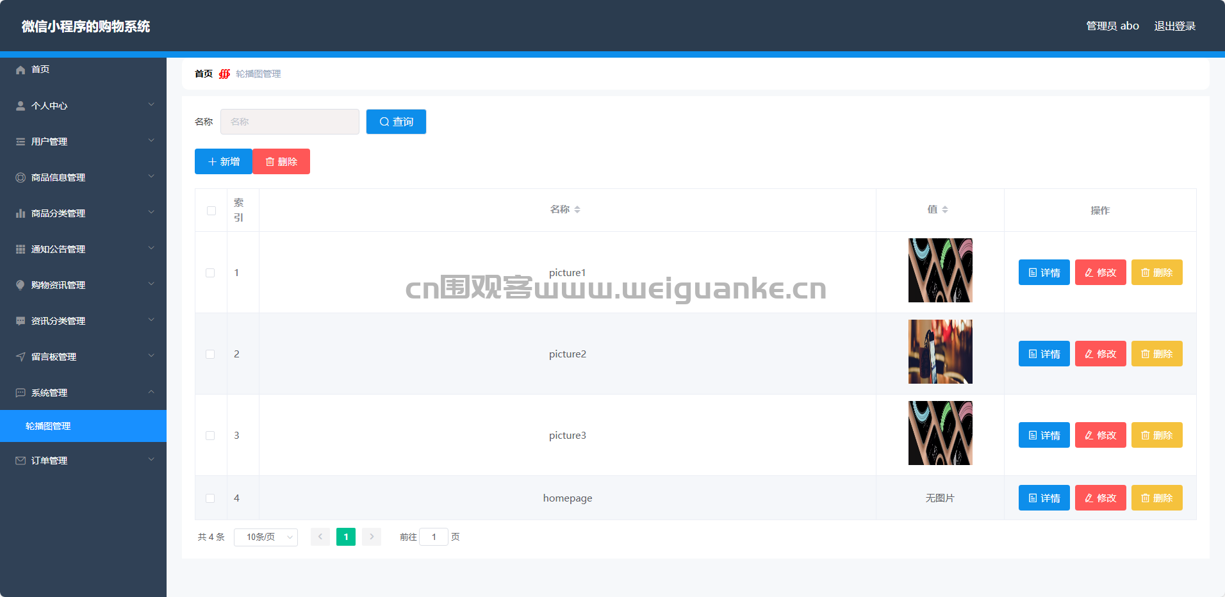Sort the 名称 column with its arrows
Screen dimensions: 1225x597
pos(577,209)
